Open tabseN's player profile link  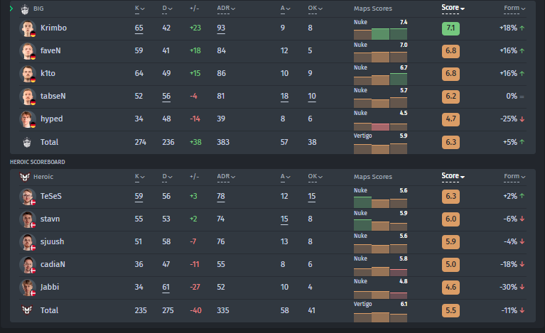pyautogui.click(x=53, y=96)
